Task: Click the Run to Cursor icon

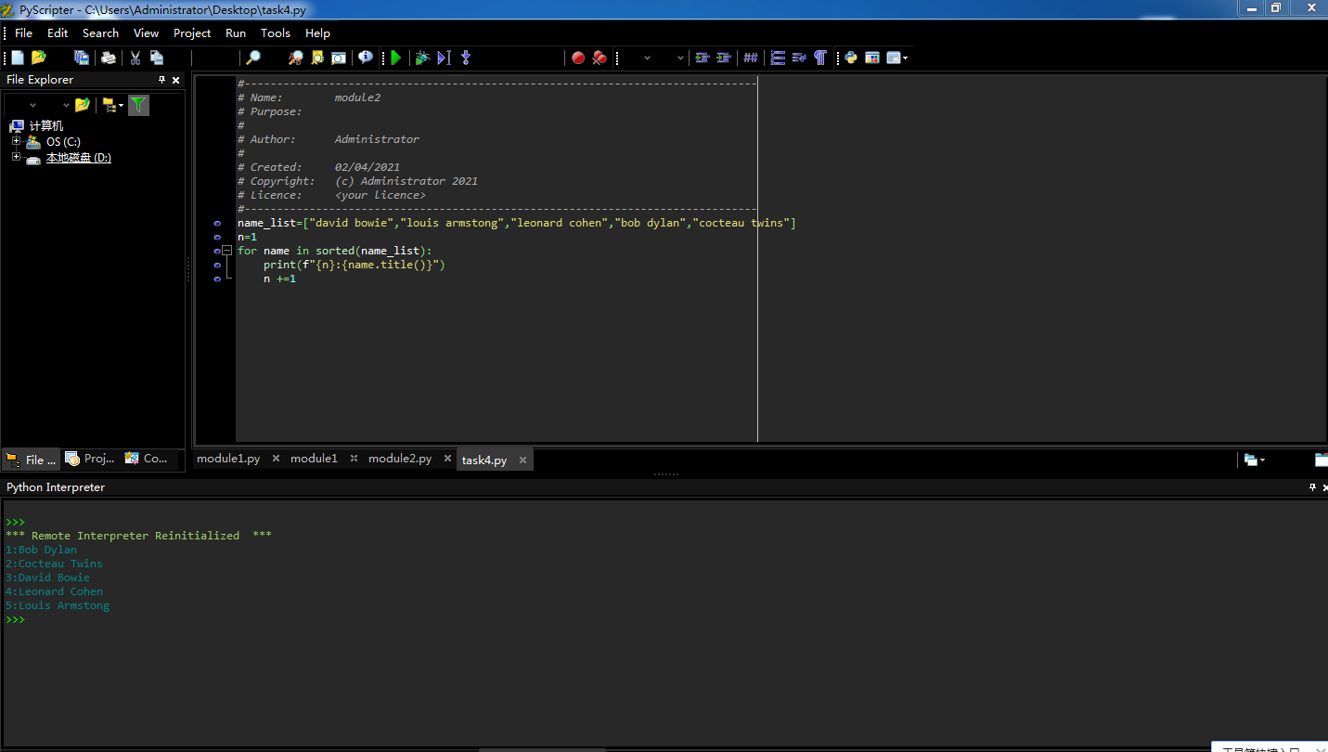Action: 444,58
